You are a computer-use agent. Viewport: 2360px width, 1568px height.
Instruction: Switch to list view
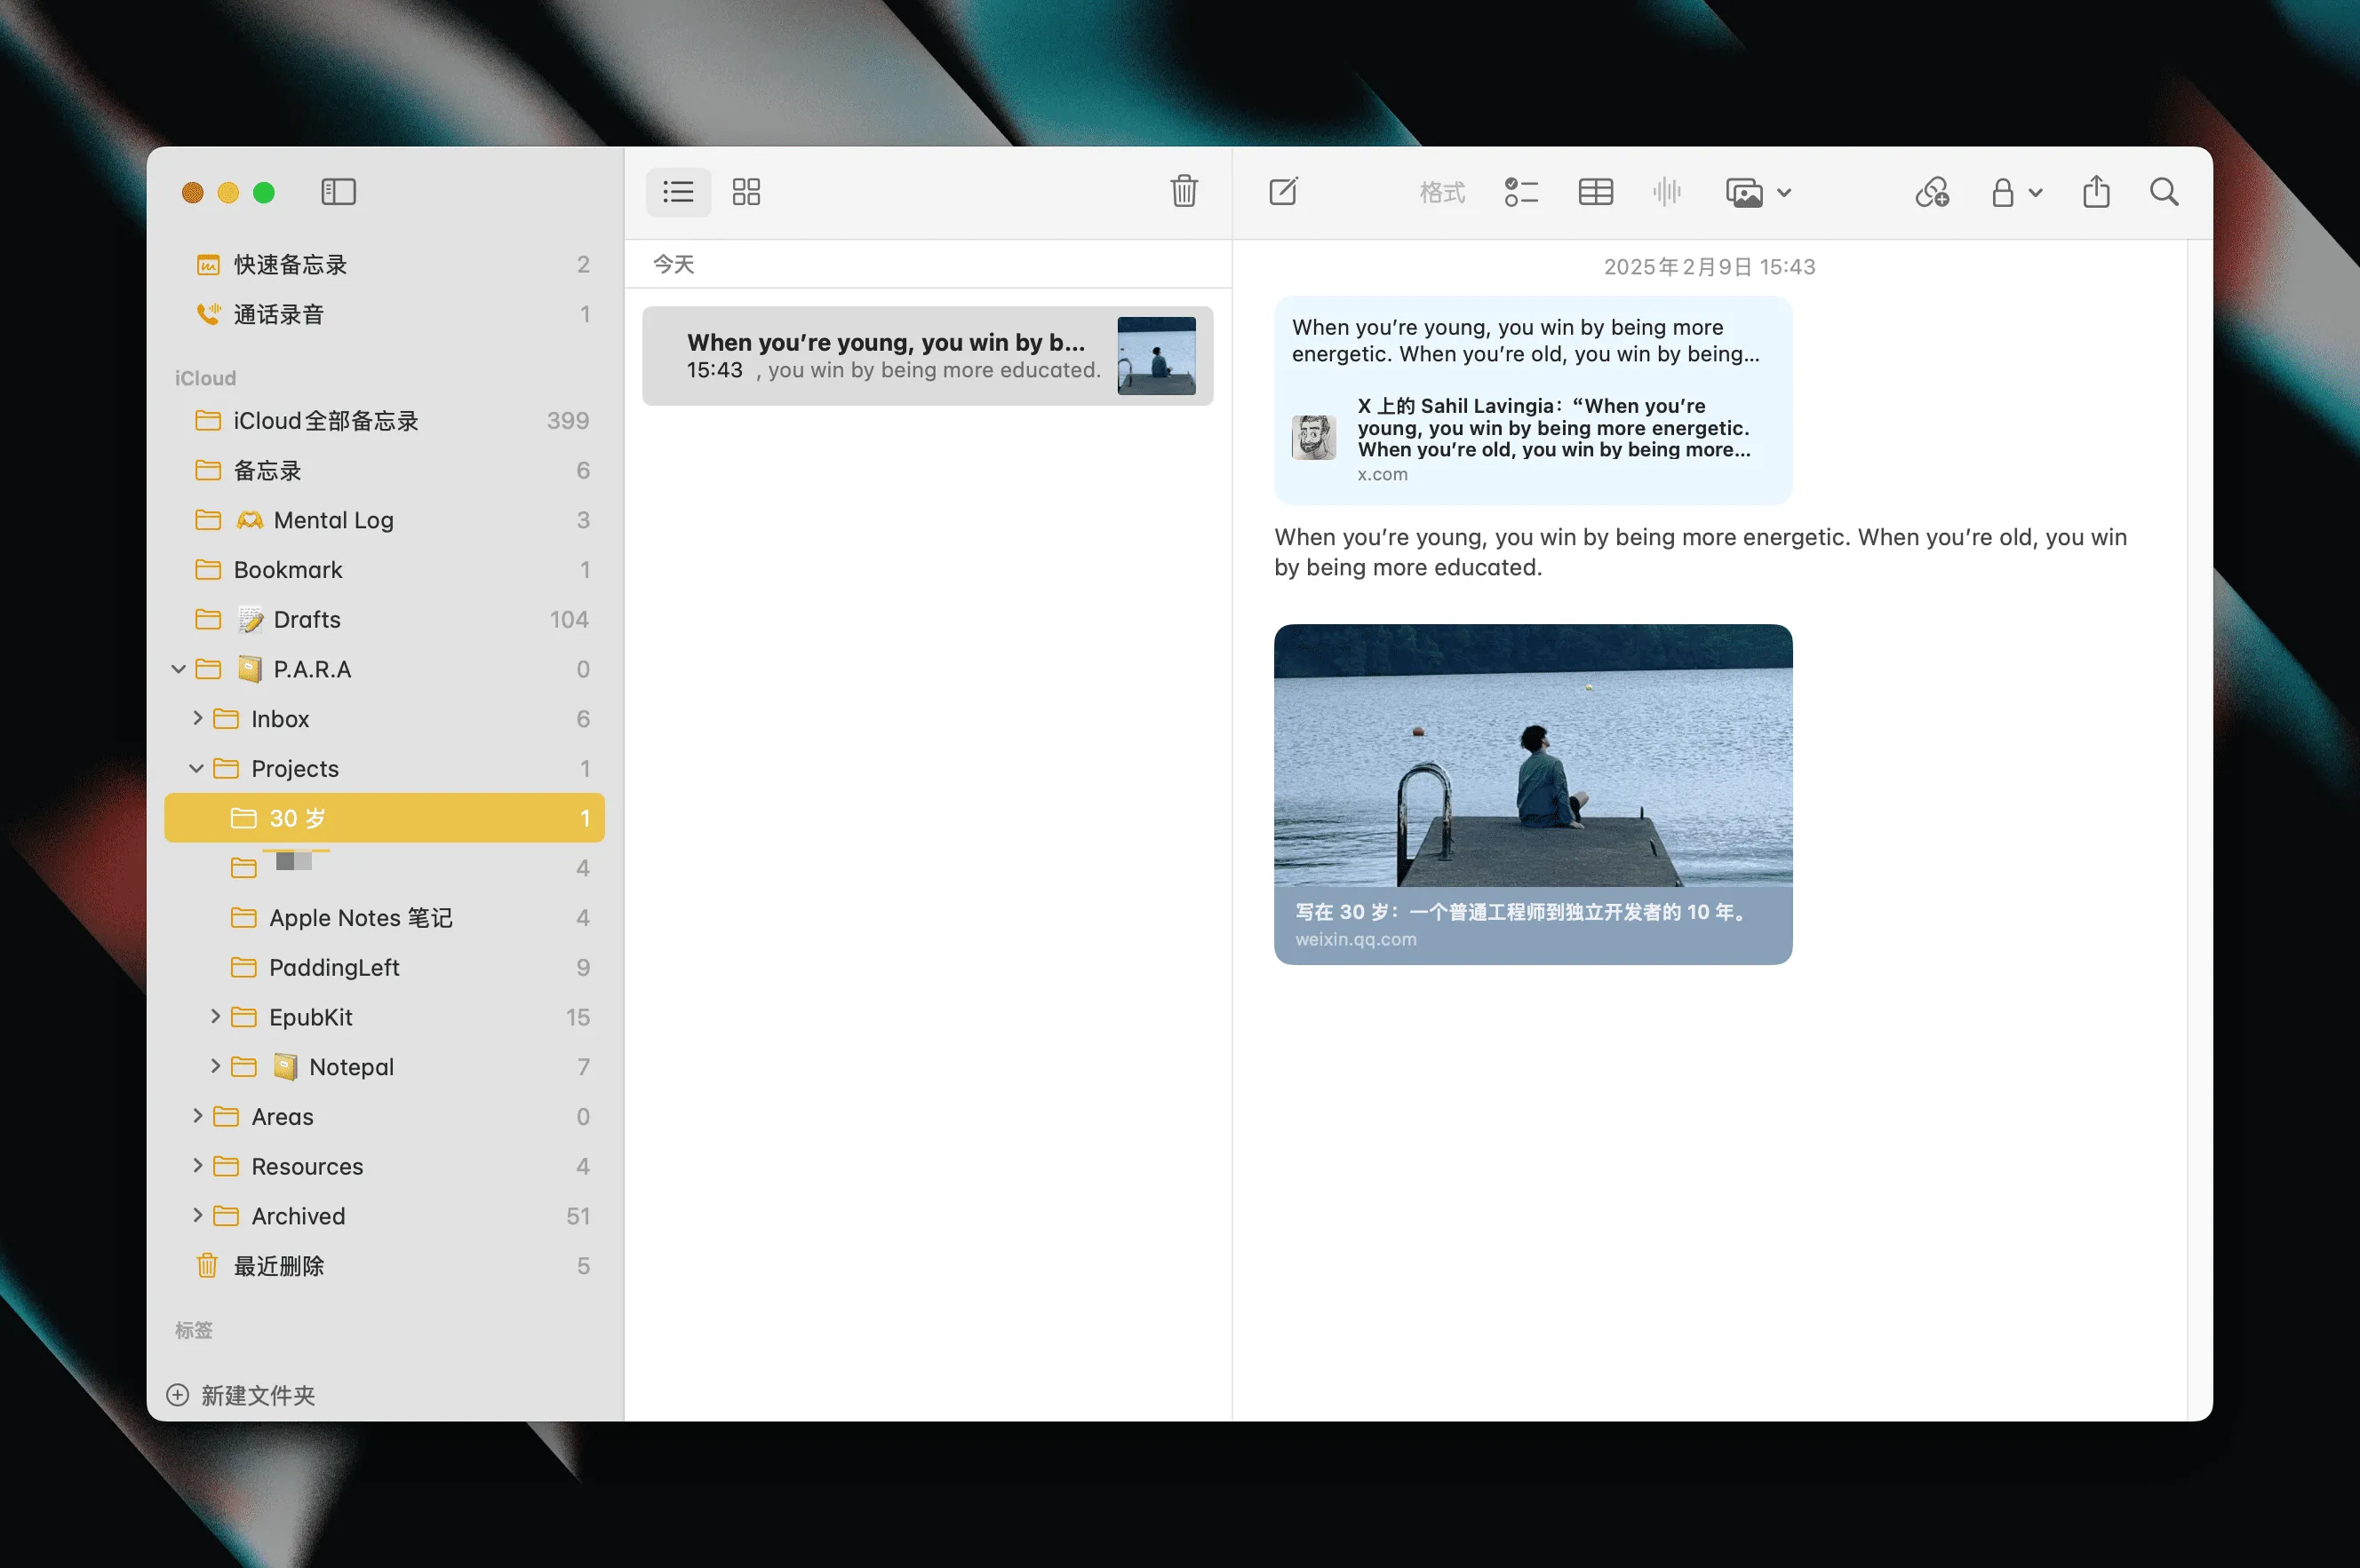(678, 192)
